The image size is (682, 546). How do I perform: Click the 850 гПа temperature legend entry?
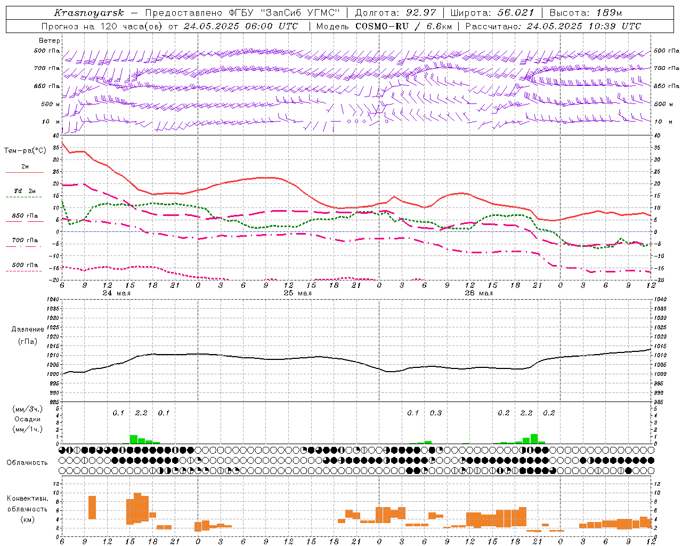click(25, 218)
